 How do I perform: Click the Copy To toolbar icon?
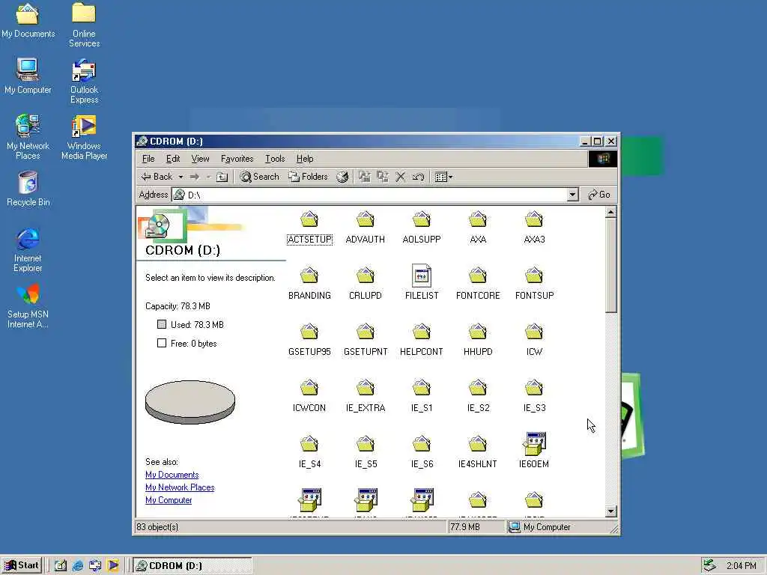383,177
